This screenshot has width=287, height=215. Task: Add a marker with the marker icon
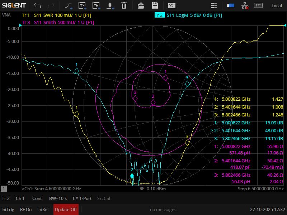pos(110,5)
